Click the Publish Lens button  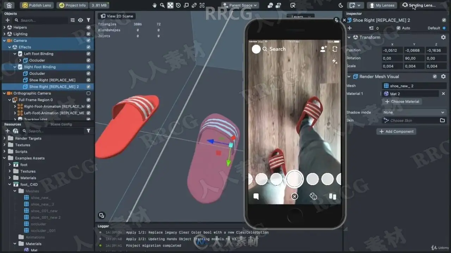tap(37, 5)
